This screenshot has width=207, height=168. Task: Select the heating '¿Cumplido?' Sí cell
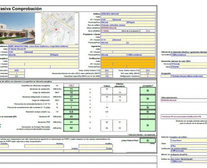[x=148, y=91]
